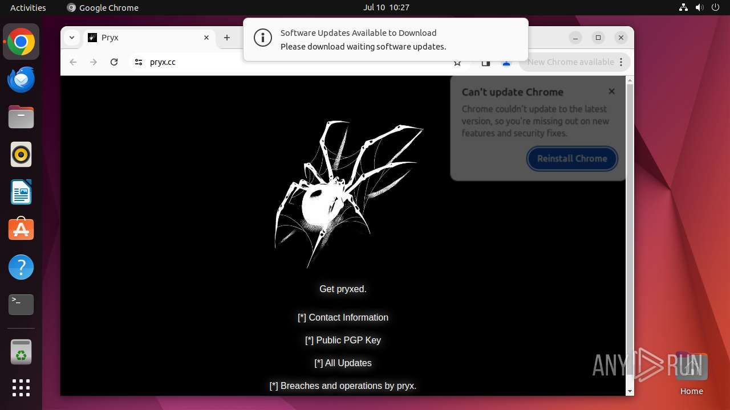Open the All Updates link
730x410 pixels.
[343, 363]
